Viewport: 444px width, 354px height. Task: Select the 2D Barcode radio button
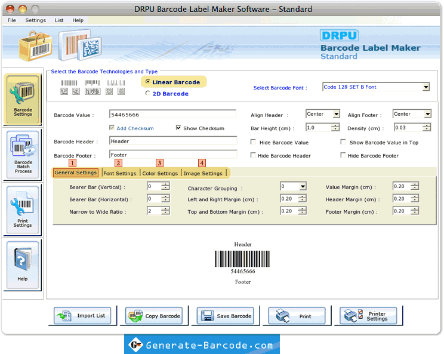147,93
